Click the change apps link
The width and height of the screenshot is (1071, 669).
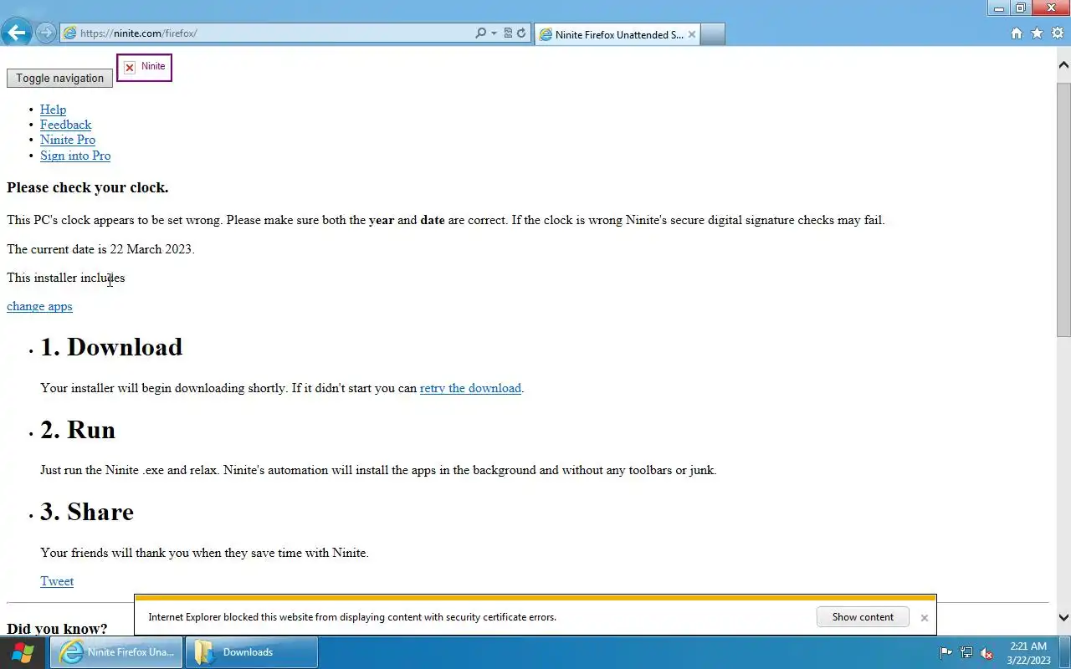click(x=39, y=306)
